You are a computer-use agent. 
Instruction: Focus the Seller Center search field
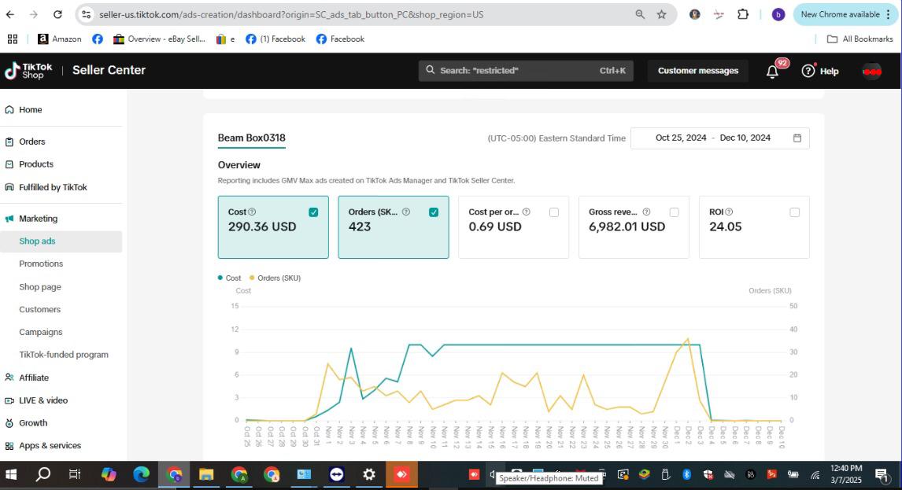pos(526,71)
